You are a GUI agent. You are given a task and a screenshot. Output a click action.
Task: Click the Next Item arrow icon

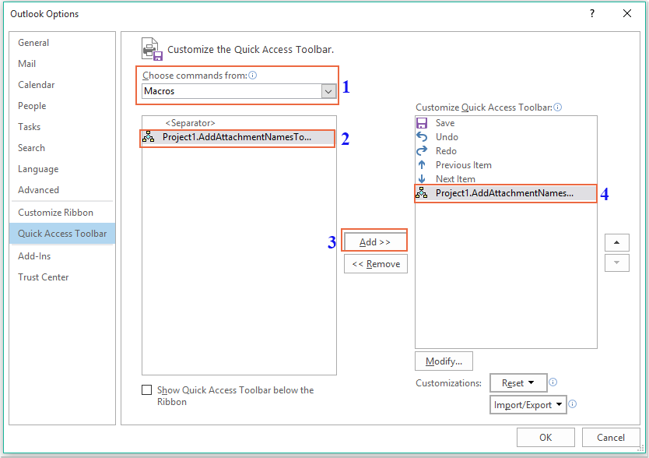click(x=421, y=178)
